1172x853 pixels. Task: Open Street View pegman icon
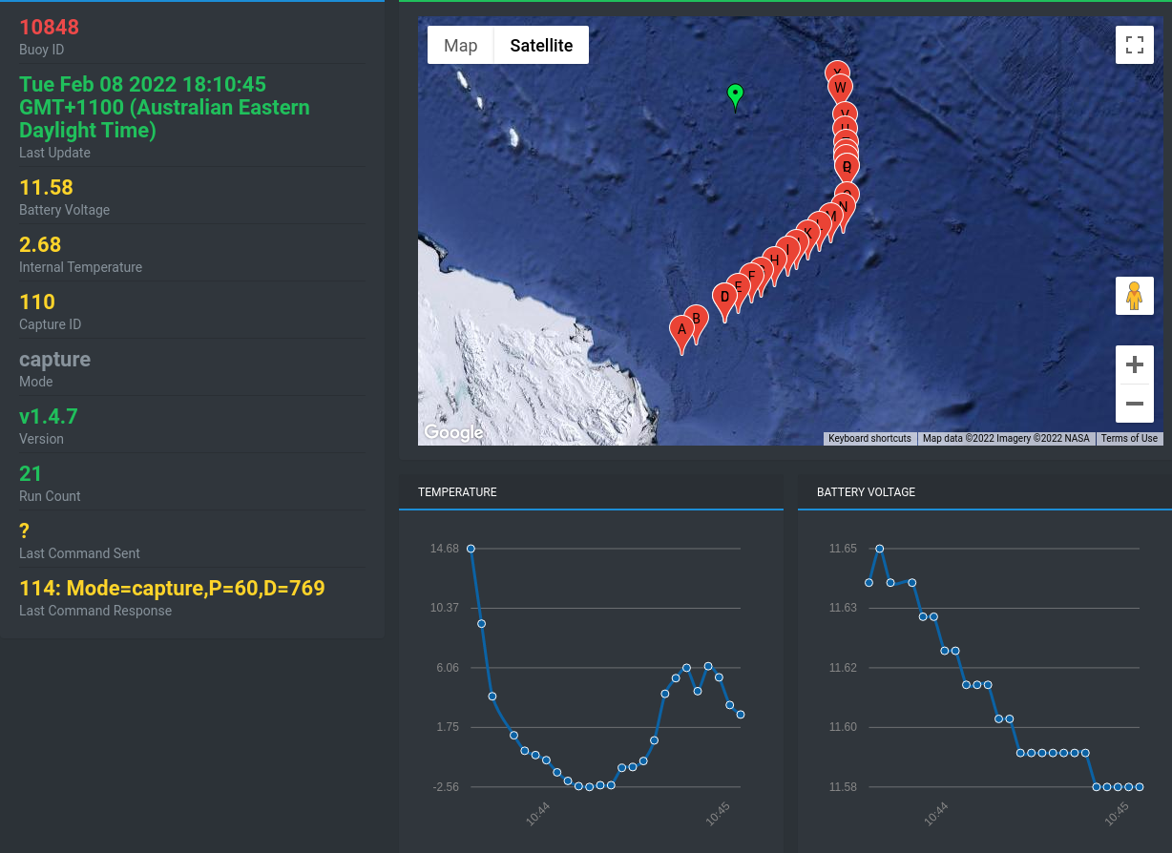(1134, 296)
